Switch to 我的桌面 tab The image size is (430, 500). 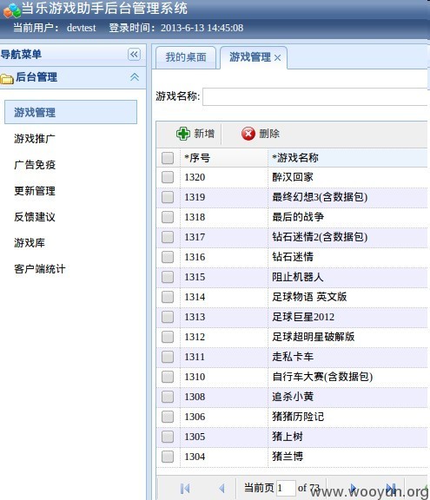click(186, 57)
